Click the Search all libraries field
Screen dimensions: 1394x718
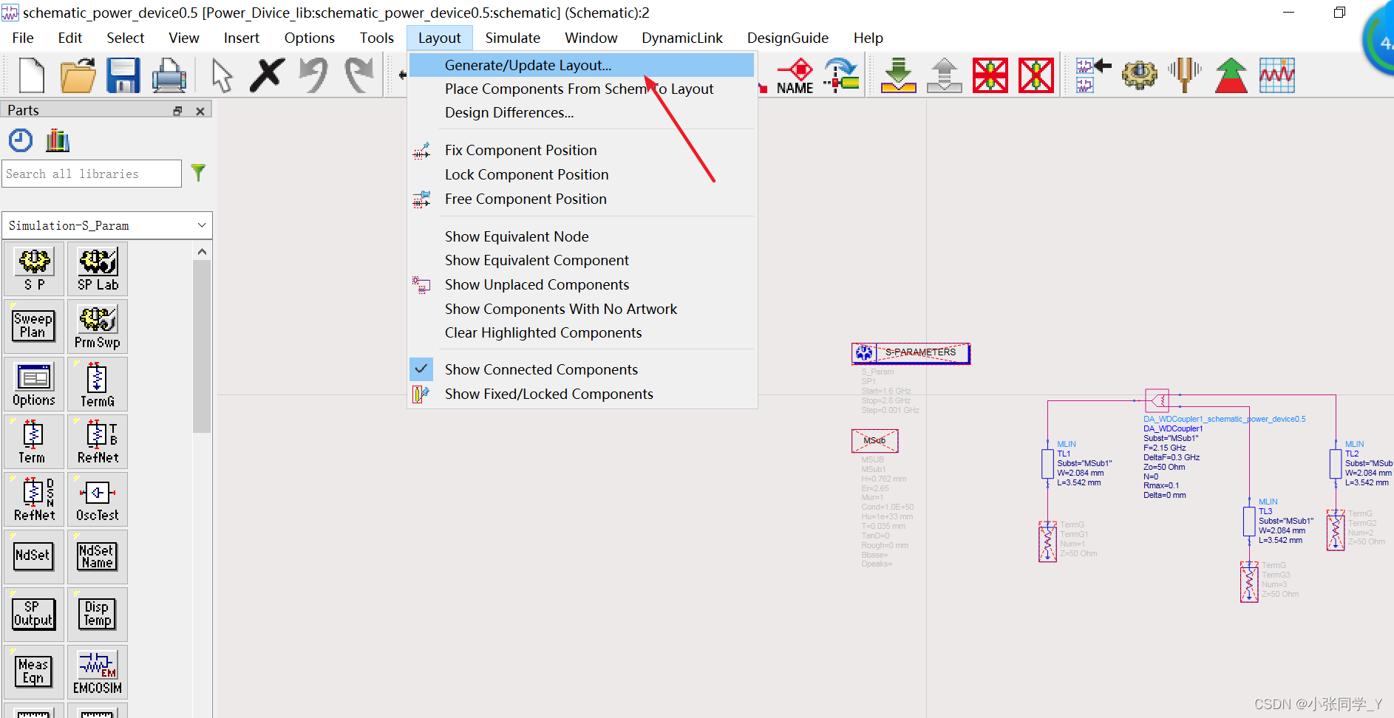(x=92, y=174)
